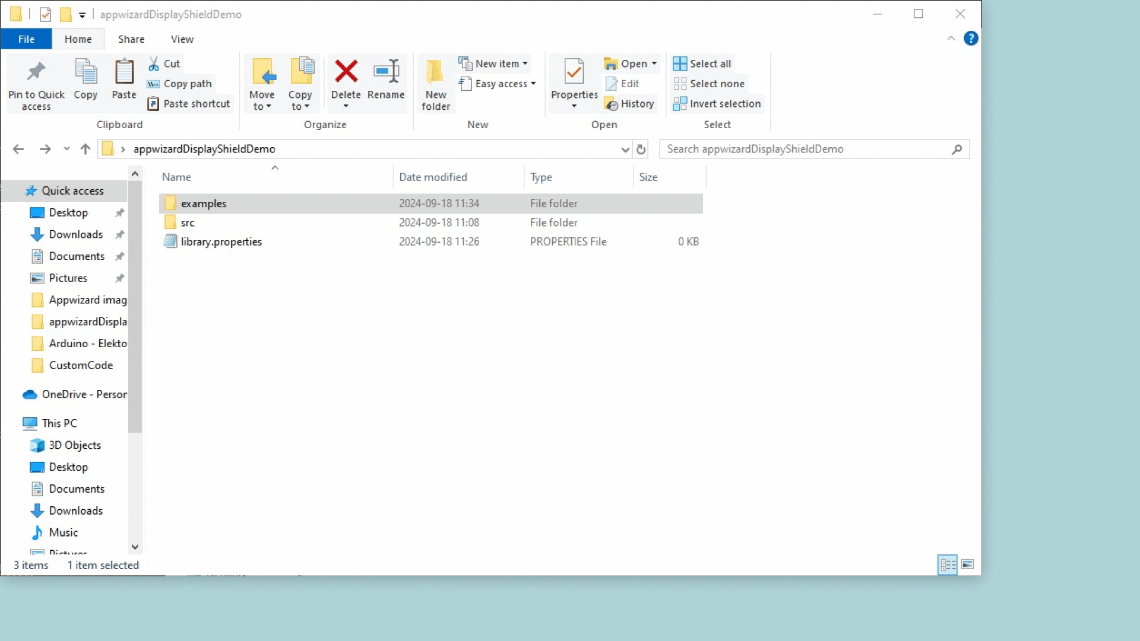Switch to large icons view
This screenshot has height=641, width=1140.
tap(968, 564)
